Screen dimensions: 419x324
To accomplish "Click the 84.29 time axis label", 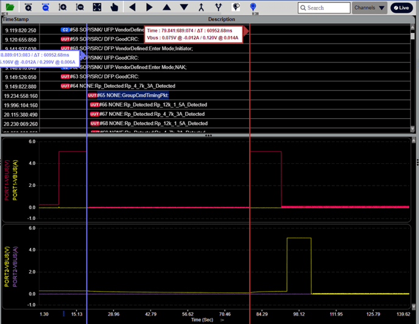I will click(x=262, y=314).
